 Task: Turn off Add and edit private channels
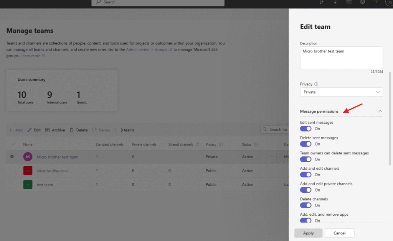(x=306, y=190)
